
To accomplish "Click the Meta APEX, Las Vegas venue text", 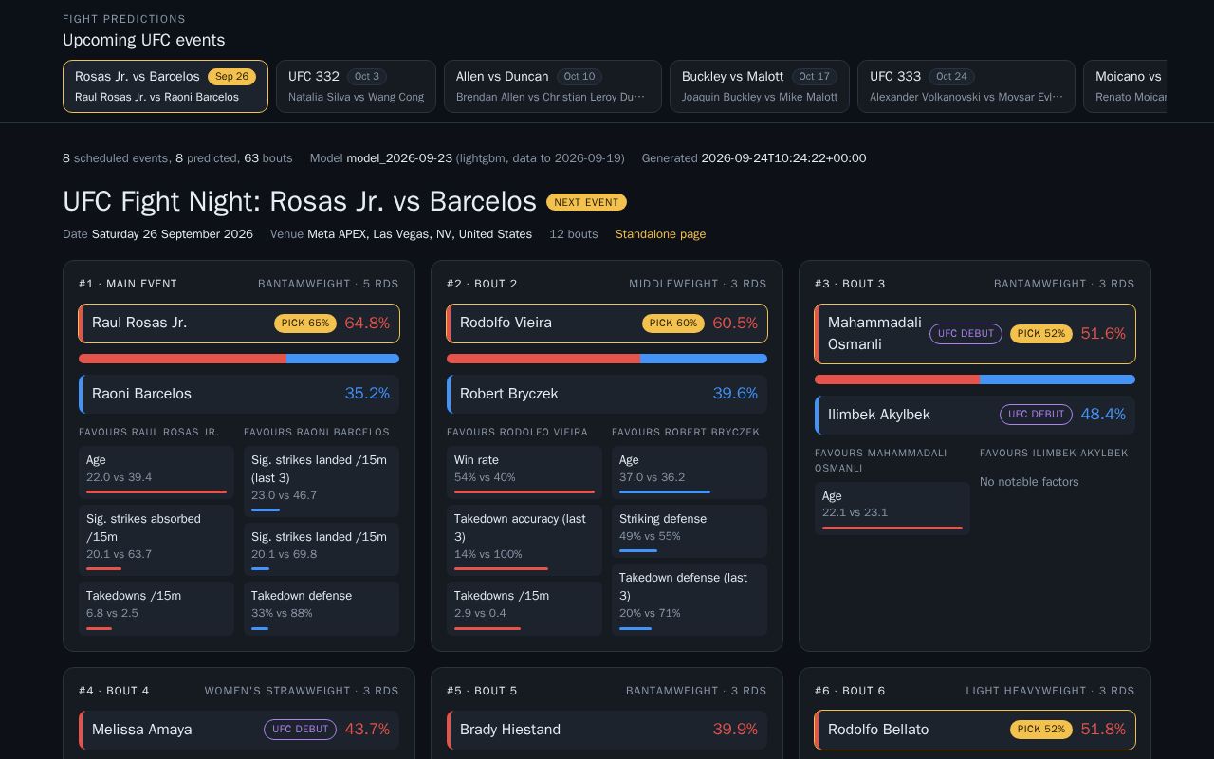I will point(419,234).
